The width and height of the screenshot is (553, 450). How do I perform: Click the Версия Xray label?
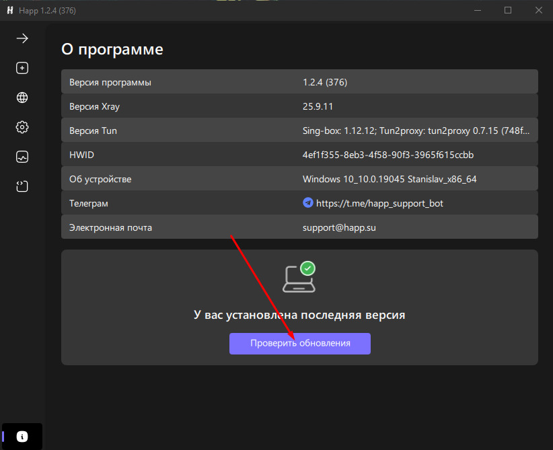click(94, 106)
